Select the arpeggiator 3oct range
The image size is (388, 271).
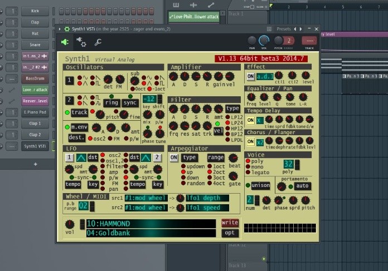pyautogui.click(x=210, y=178)
